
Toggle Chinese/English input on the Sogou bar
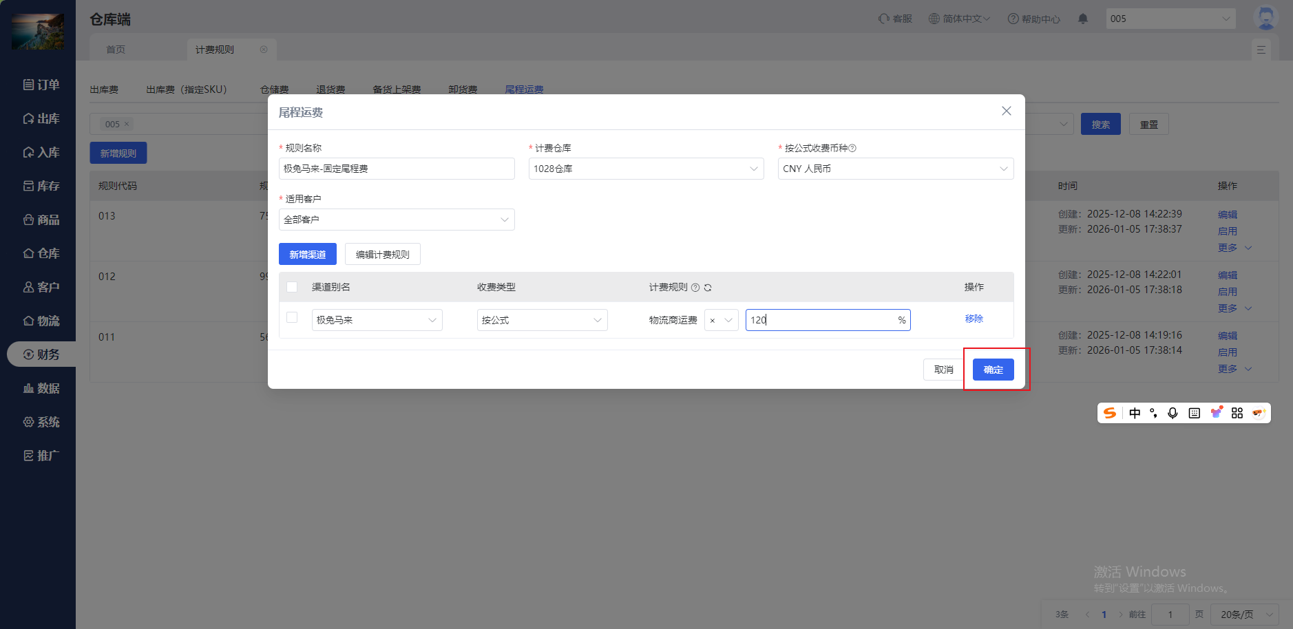[1133, 413]
